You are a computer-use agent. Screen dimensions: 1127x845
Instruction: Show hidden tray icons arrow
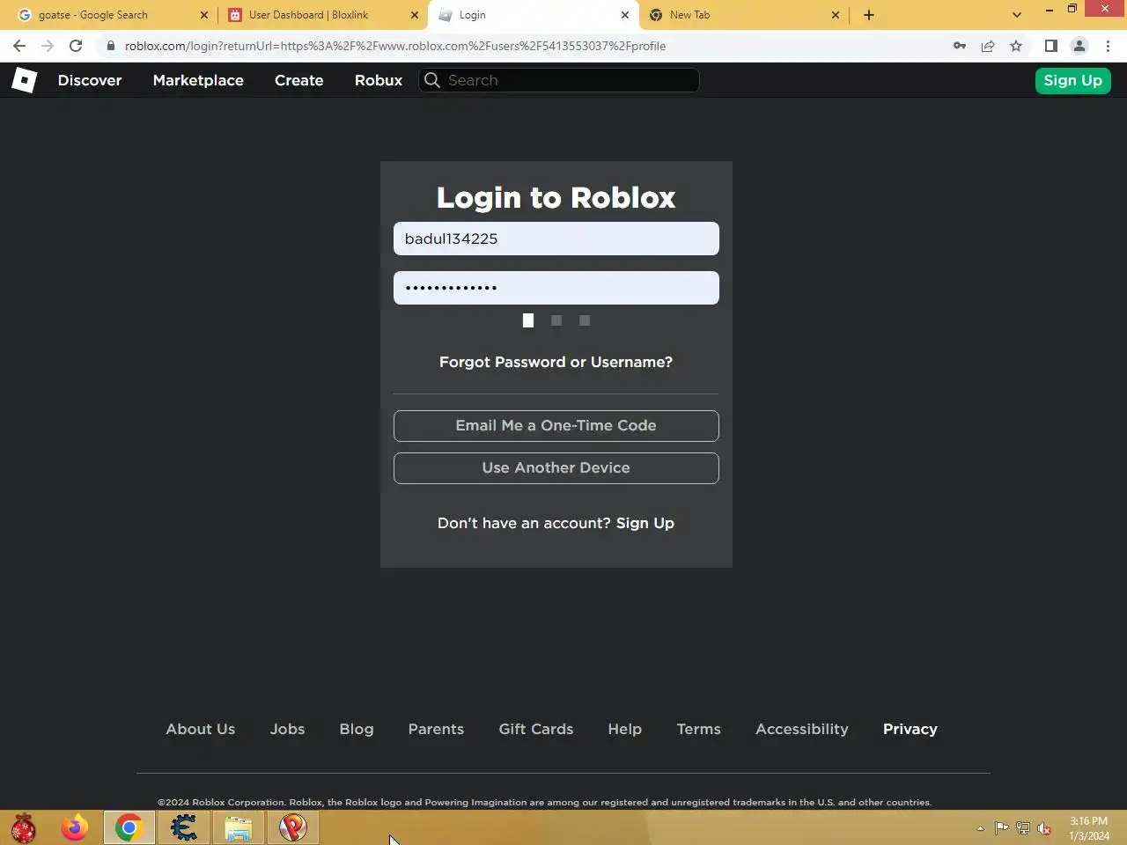[980, 828]
